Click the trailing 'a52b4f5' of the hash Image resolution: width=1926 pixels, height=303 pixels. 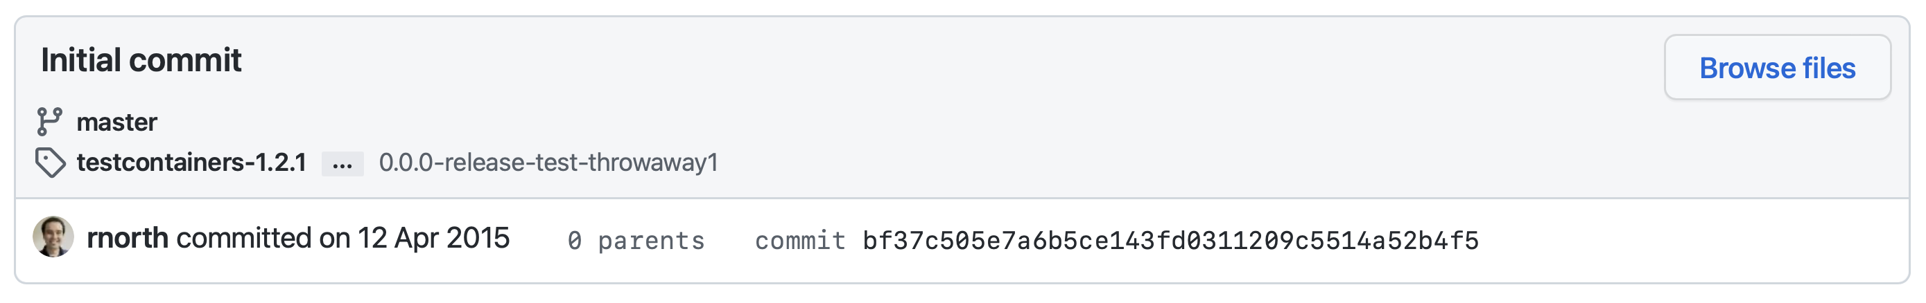[x=1424, y=240]
